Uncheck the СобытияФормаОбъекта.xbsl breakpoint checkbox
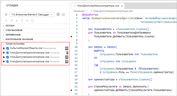177x96 pixels. 8,48
